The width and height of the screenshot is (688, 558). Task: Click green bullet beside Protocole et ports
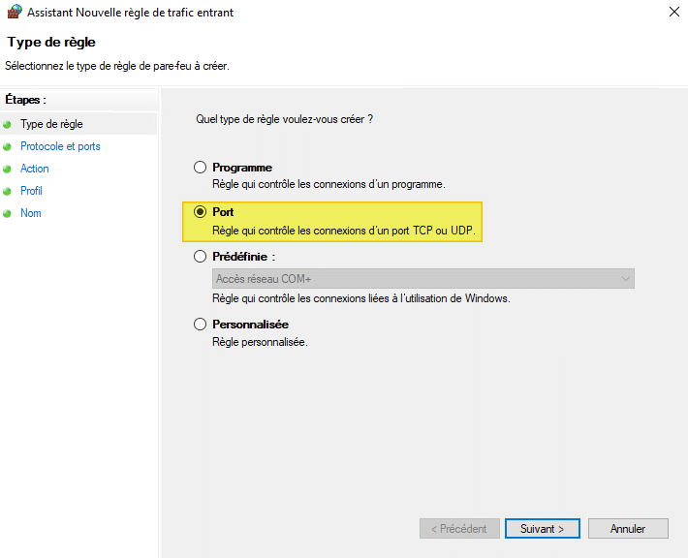coord(8,147)
